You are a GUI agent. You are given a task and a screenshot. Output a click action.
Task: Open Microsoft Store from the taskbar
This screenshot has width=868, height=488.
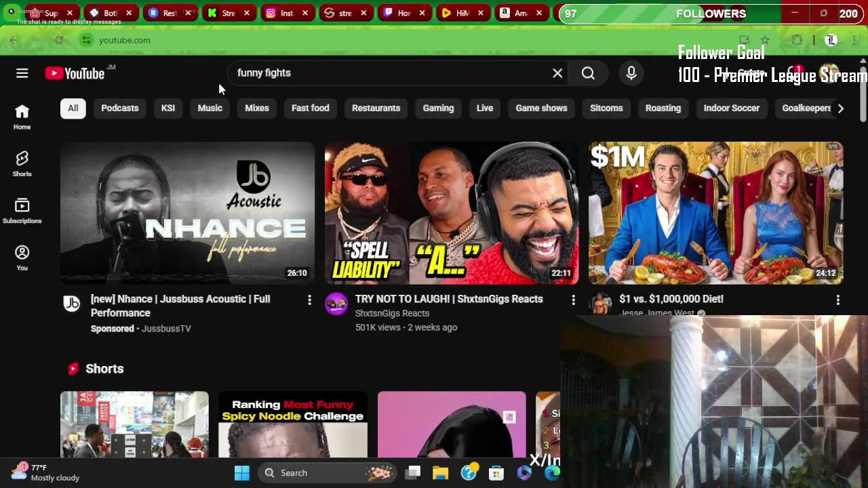tap(496, 473)
